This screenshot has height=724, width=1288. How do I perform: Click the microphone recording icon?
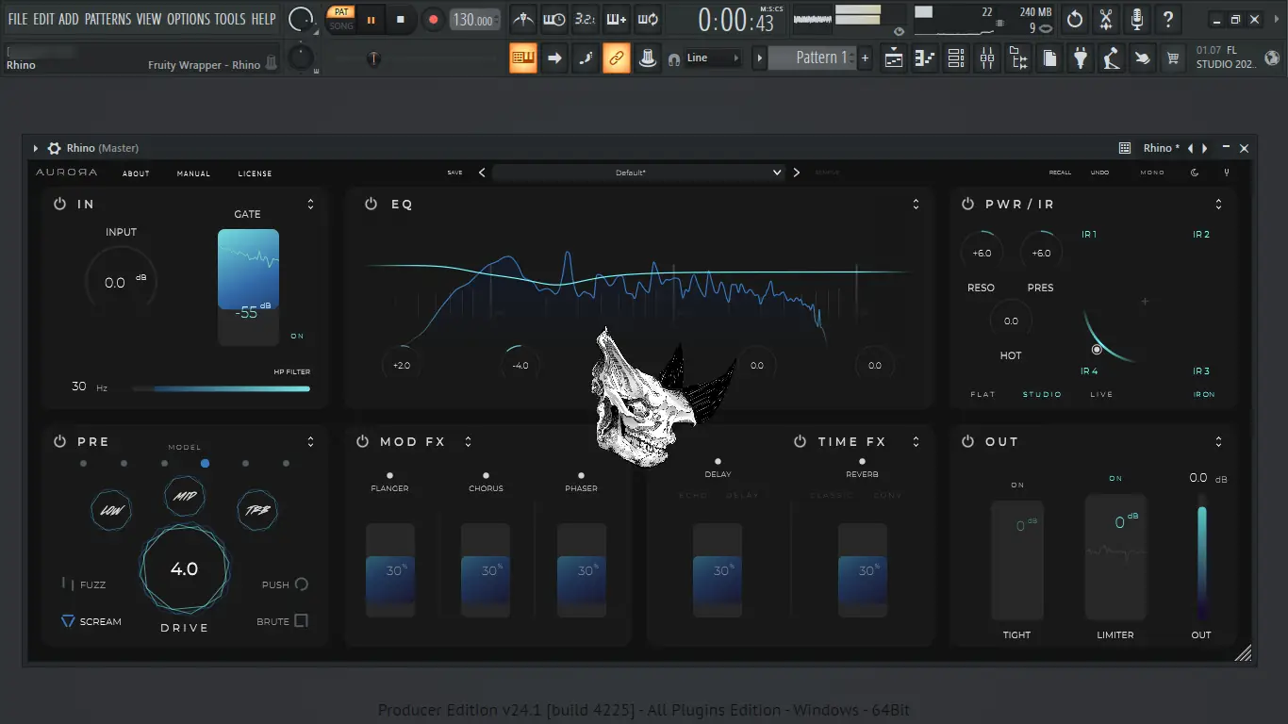click(x=1137, y=19)
